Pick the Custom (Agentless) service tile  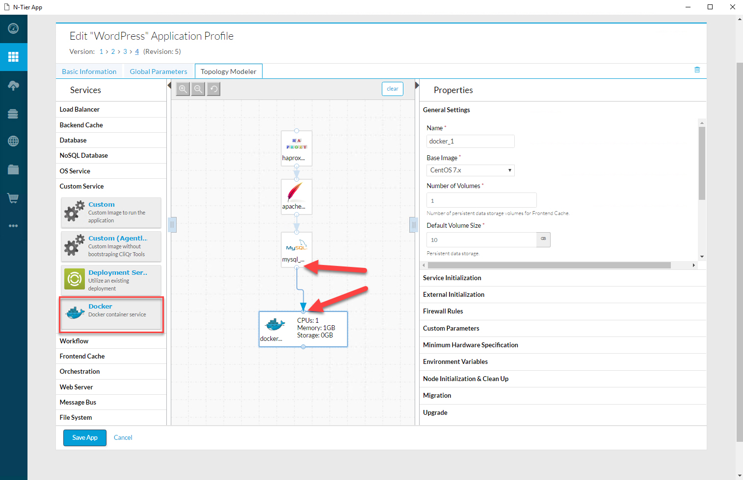click(111, 246)
